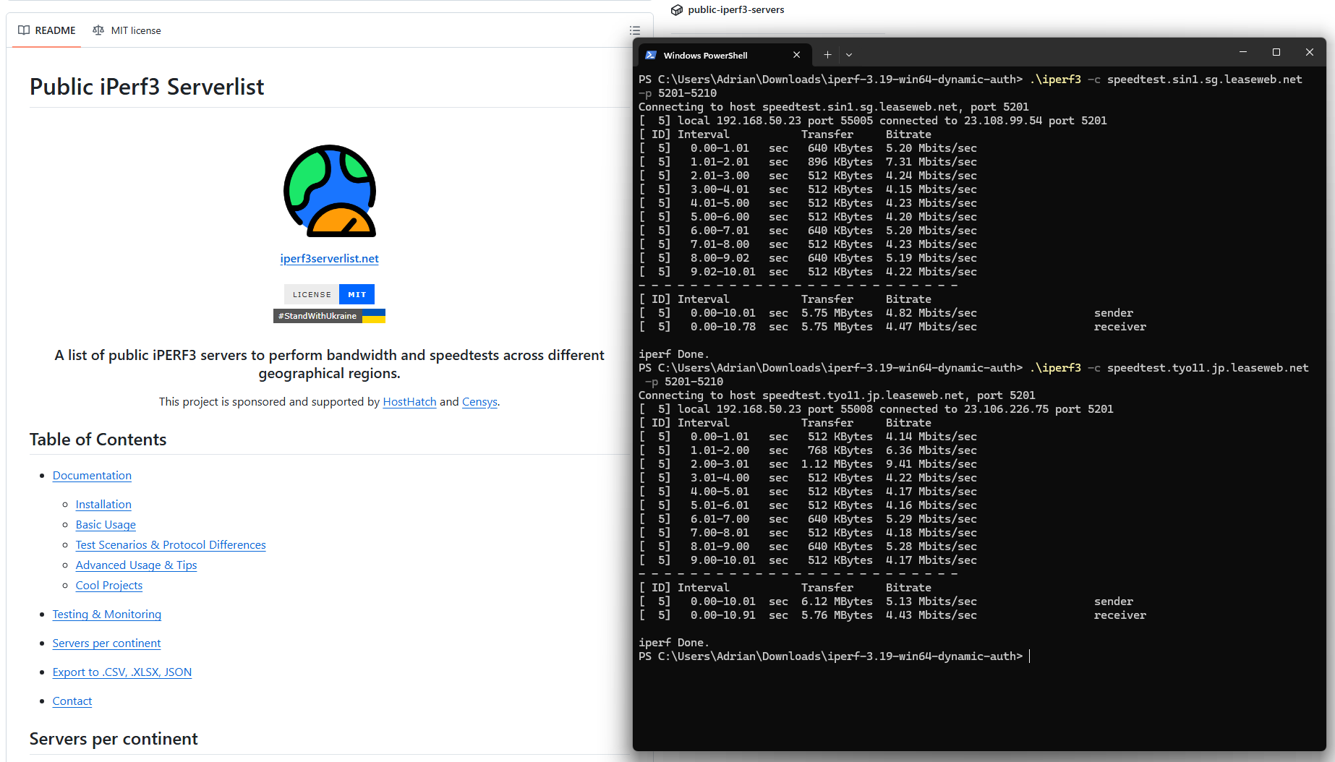
Task: Go to Test Scenarios & Protocol Differences
Action: point(171,545)
